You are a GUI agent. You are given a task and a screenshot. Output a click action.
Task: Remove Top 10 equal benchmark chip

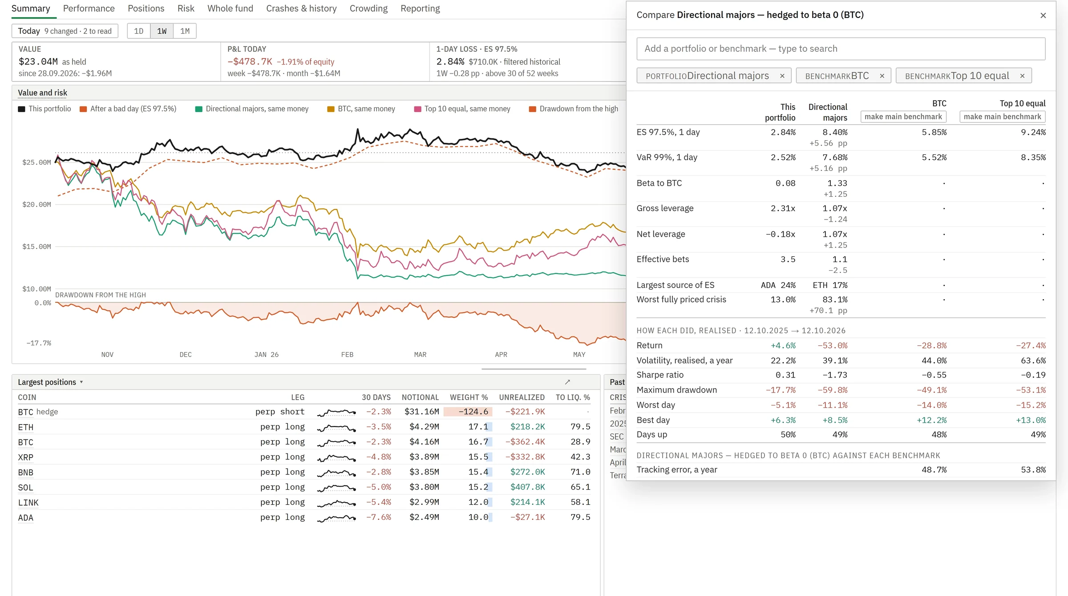click(1022, 76)
